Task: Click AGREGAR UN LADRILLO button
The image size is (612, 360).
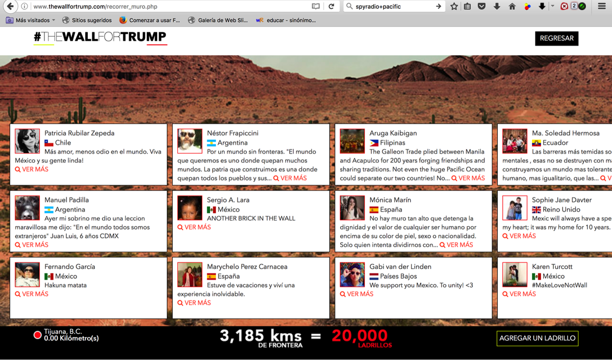Action: pyautogui.click(x=538, y=339)
